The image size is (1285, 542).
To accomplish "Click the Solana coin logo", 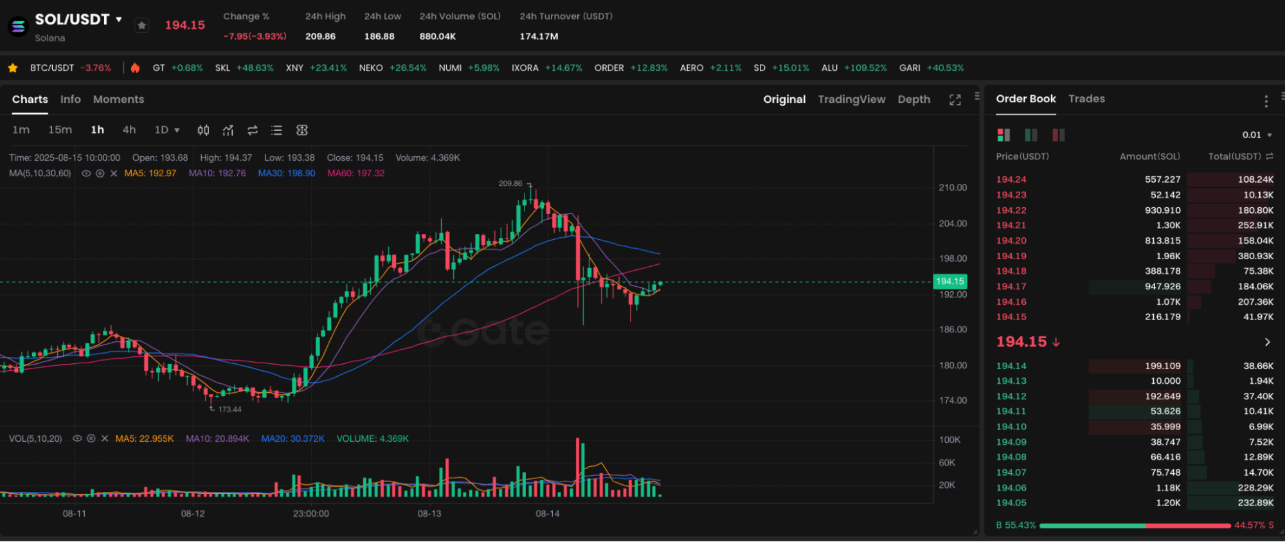I will coord(18,26).
